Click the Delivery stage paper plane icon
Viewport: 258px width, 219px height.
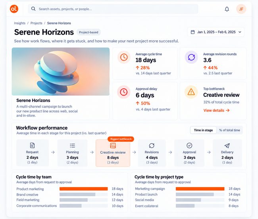(x=227, y=146)
